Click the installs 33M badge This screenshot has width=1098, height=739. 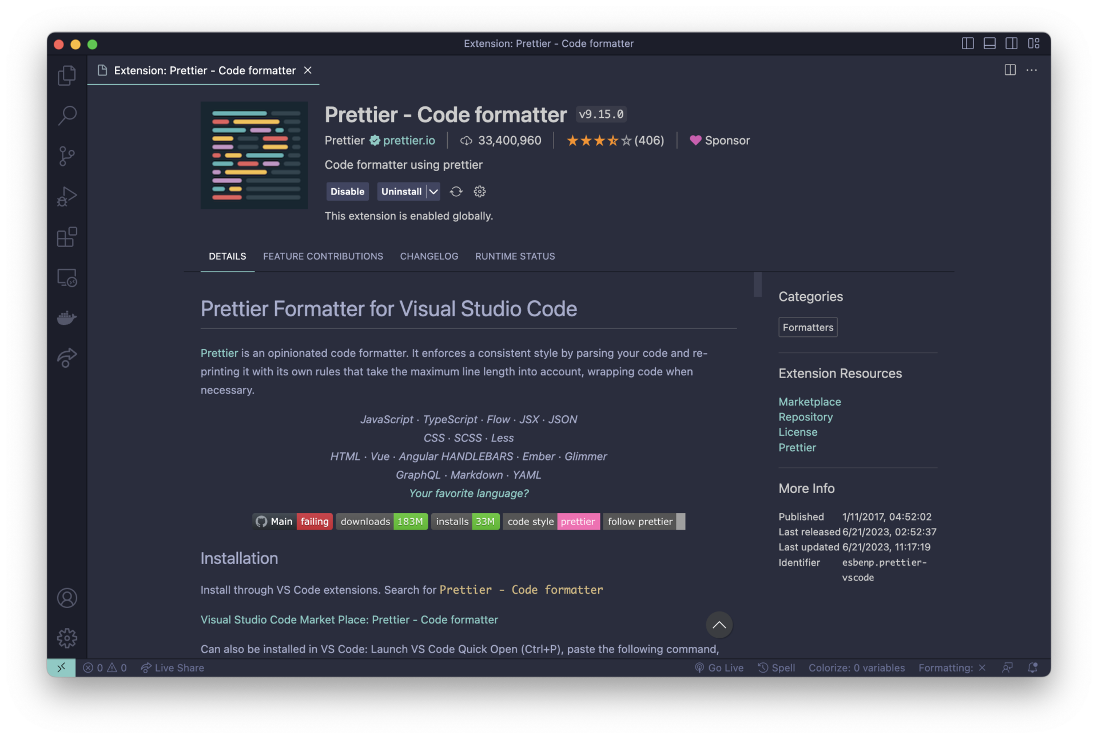tap(466, 522)
